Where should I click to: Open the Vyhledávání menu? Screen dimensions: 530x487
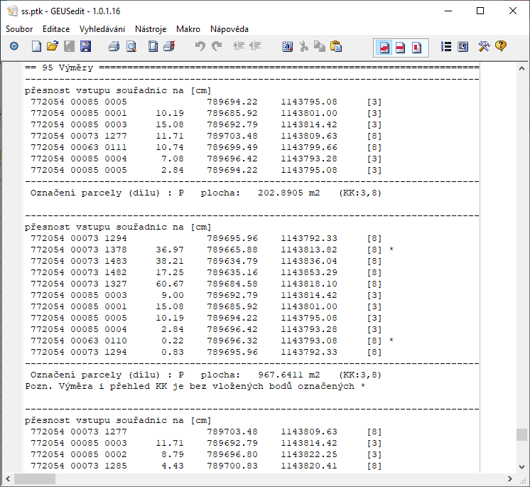(102, 29)
